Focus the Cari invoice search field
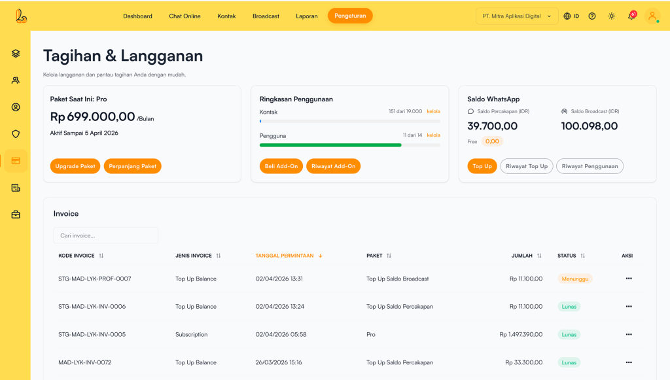The width and height of the screenshot is (670, 380). click(x=106, y=235)
